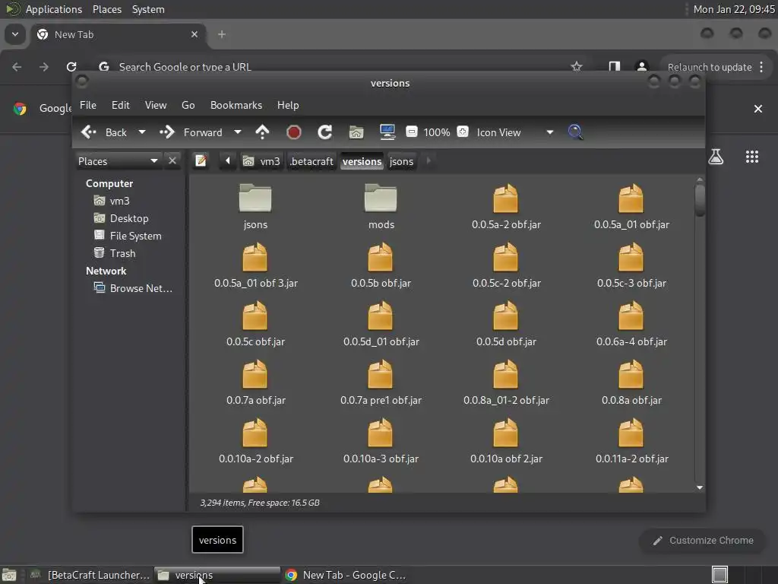Open the Home folder toolbar icon

[x=356, y=132]
